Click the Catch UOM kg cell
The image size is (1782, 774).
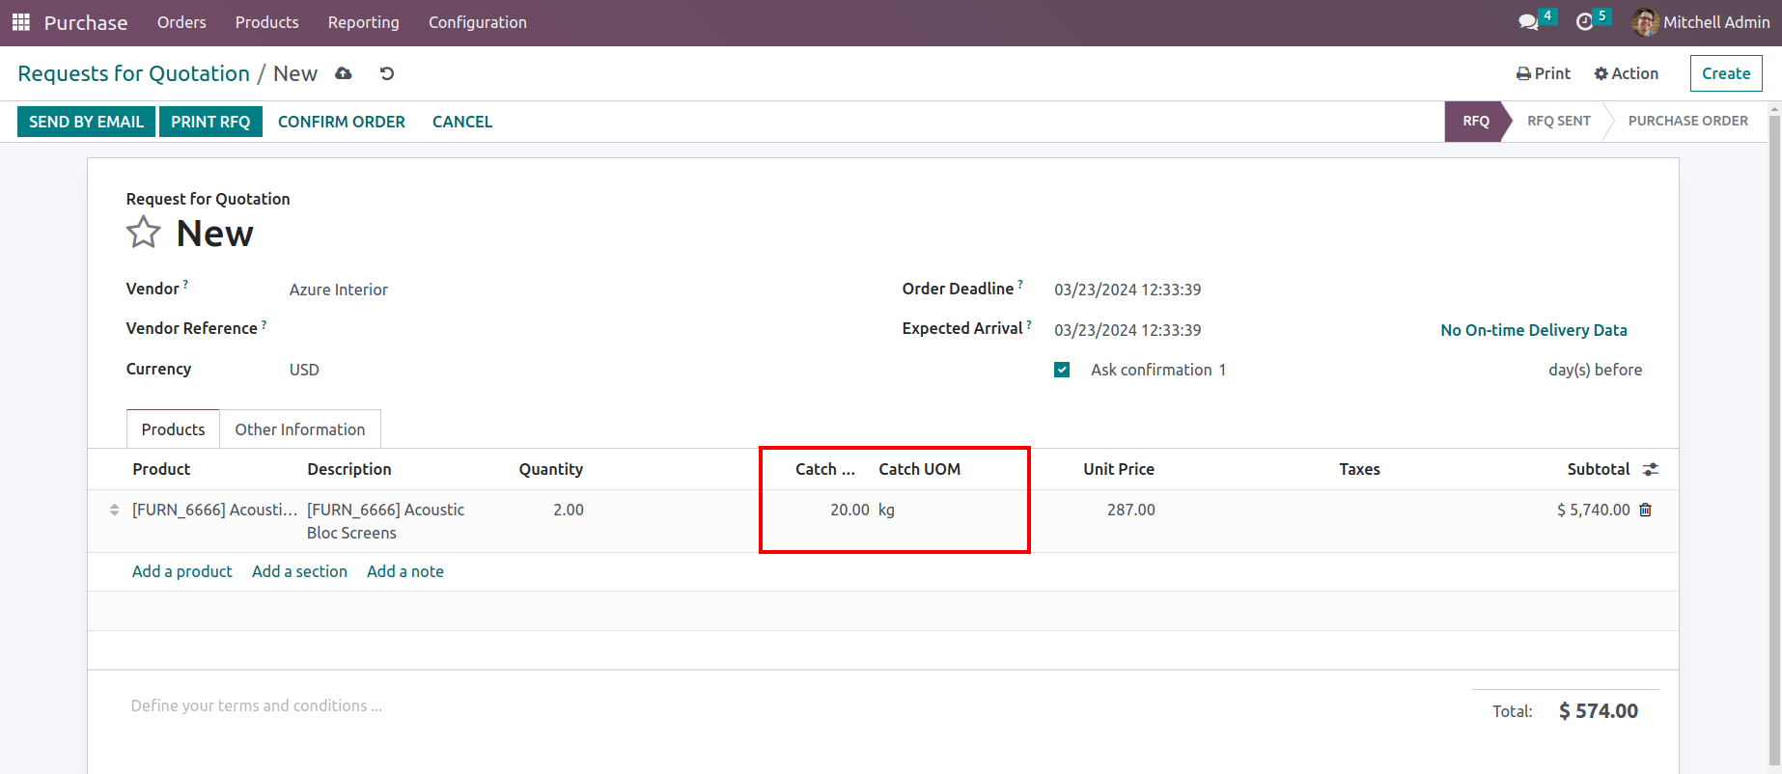886,510
